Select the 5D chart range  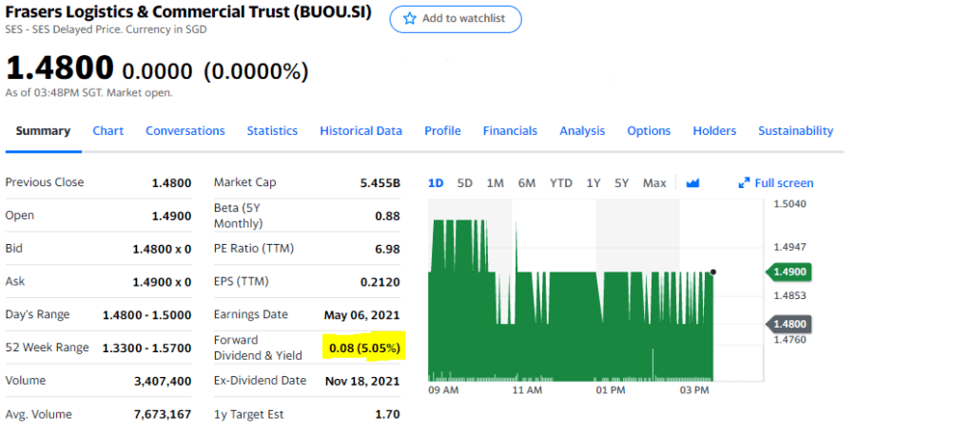464,183
